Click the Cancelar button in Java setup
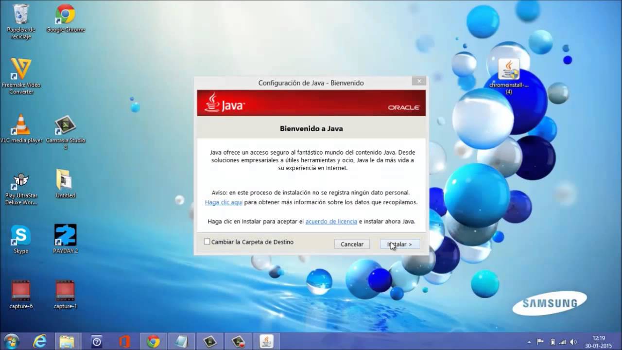Viewport: 622px width, 350px height. pos(352,244)
